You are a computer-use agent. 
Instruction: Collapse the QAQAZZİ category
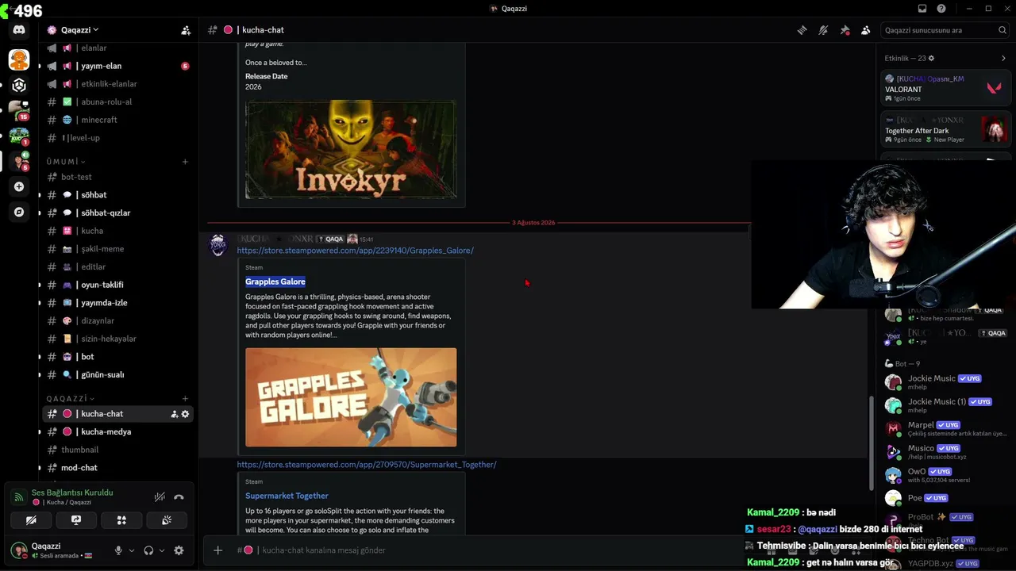point(70,399)
